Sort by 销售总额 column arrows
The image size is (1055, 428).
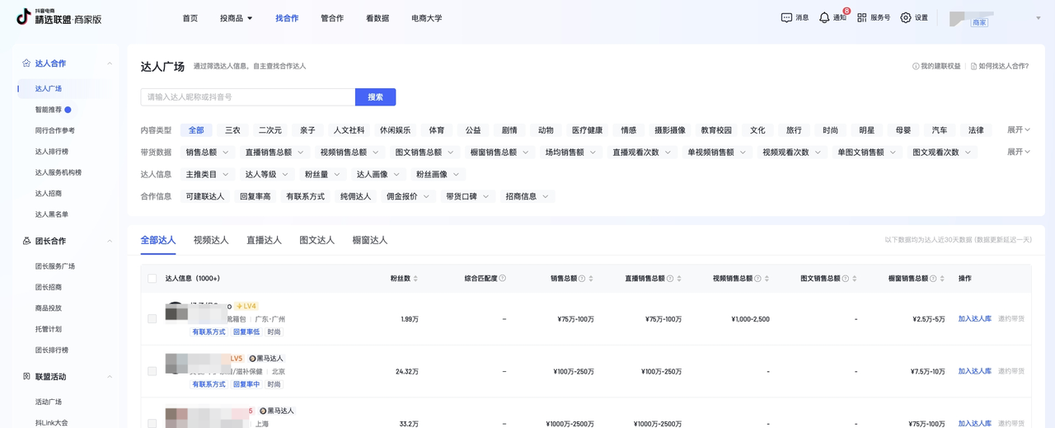point(591,279)
